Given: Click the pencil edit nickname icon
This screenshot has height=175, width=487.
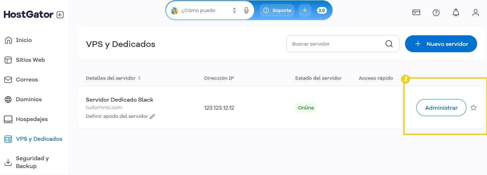Looking at the screenshot, I should pyautogui.click(x=152, y=116).
